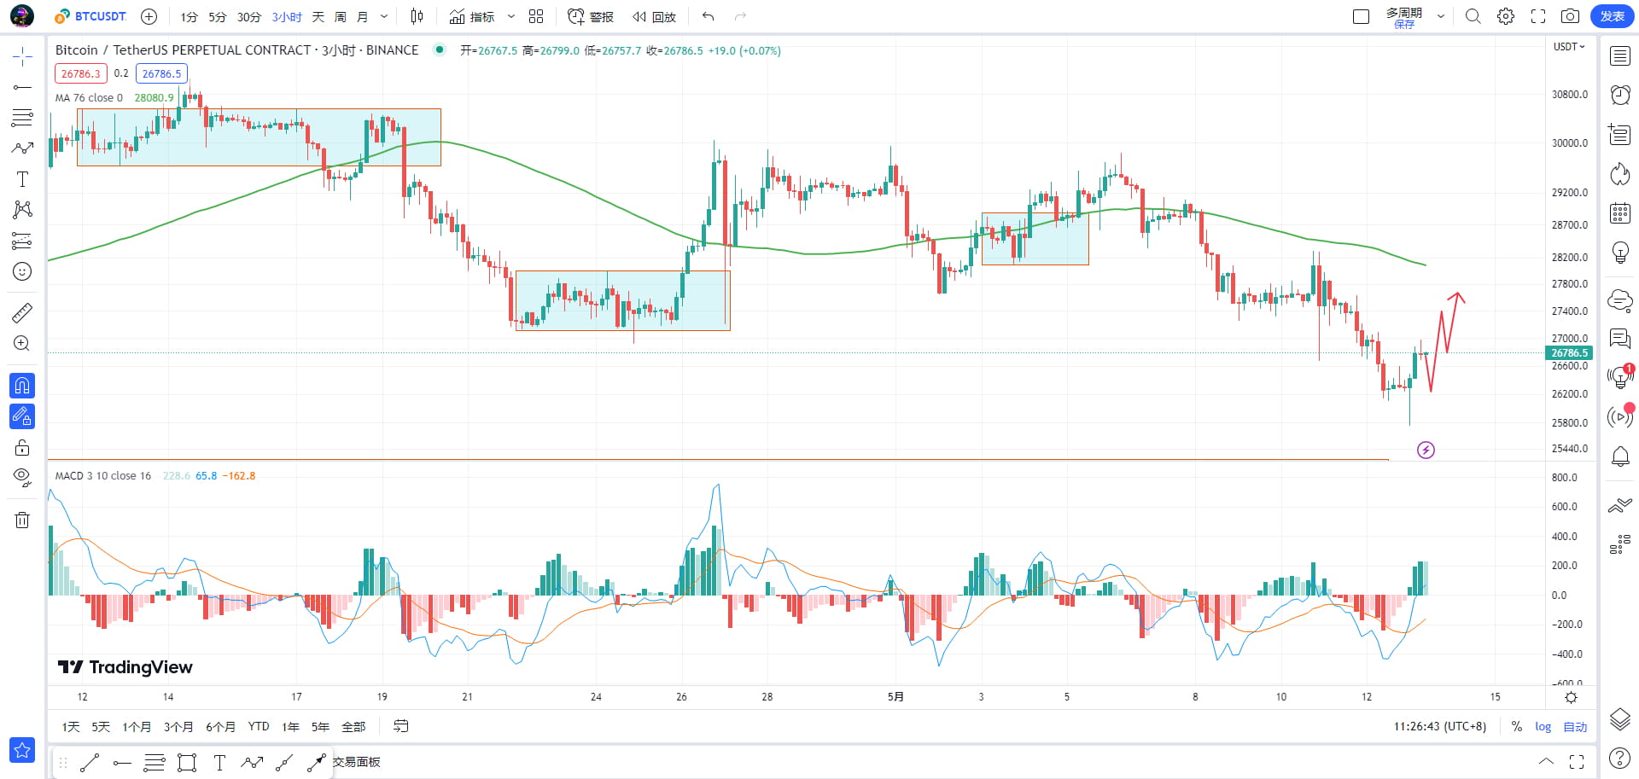Open quick search magnifier icon

[x=1473, y=16]
